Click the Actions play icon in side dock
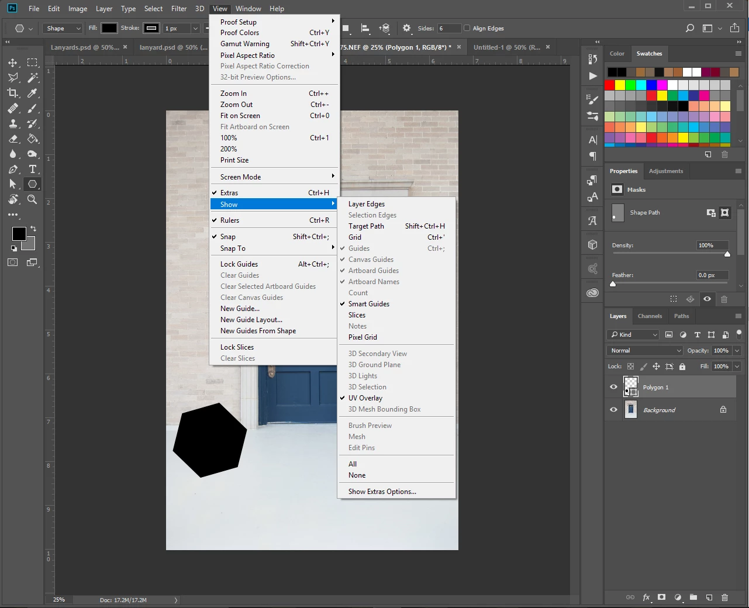The image size is (749, 608). [592, 75]
